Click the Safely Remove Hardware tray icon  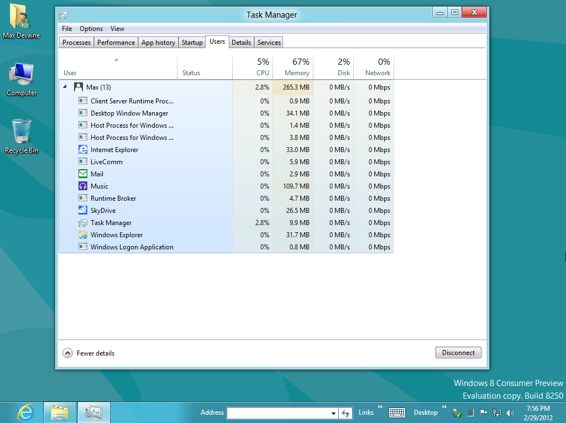(x=457, y=412)
